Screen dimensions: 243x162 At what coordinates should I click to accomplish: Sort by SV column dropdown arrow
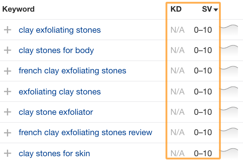[x=216, y=10]
